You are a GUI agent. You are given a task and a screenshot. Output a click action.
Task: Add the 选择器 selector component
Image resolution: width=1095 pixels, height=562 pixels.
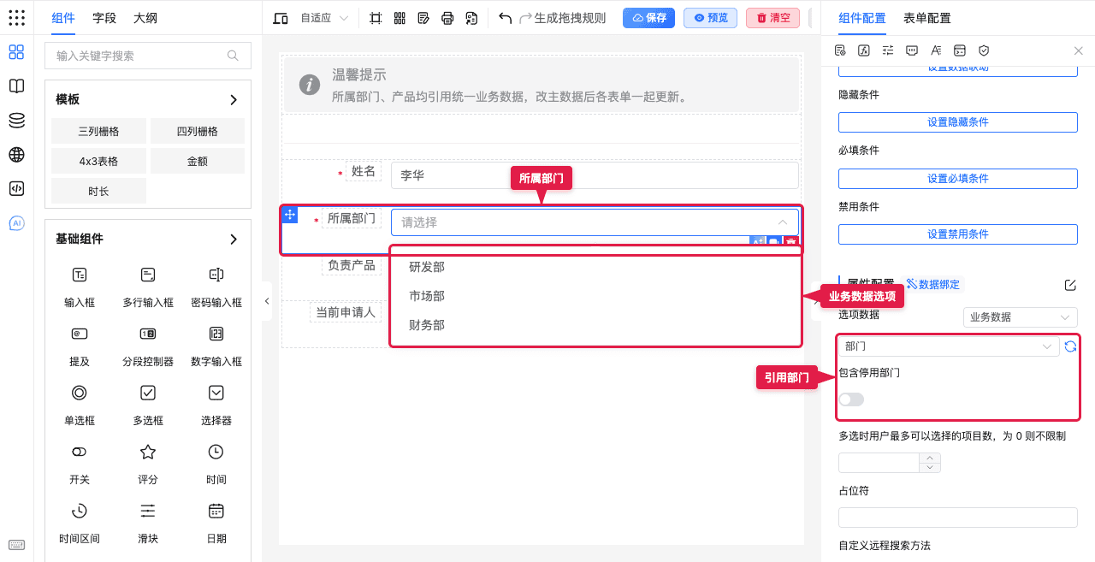(216, 405)
